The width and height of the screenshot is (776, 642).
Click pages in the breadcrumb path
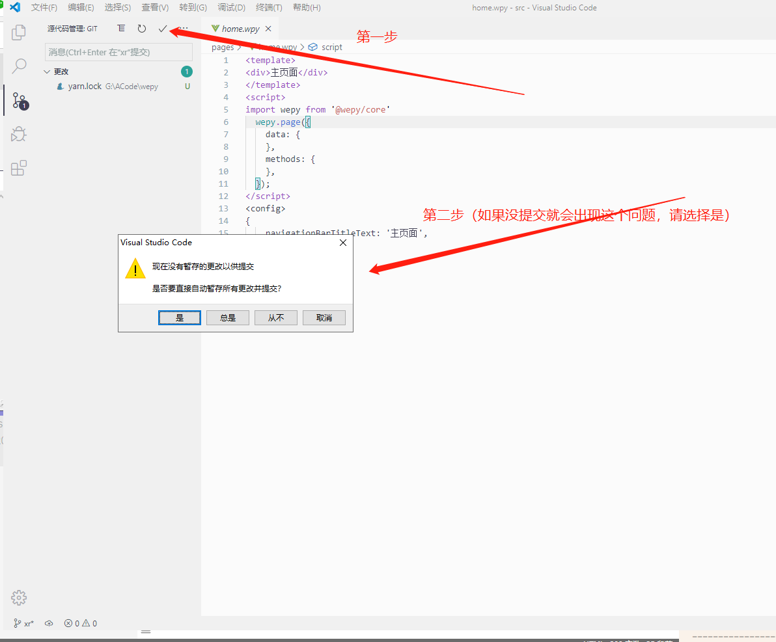tap(223, 47)
